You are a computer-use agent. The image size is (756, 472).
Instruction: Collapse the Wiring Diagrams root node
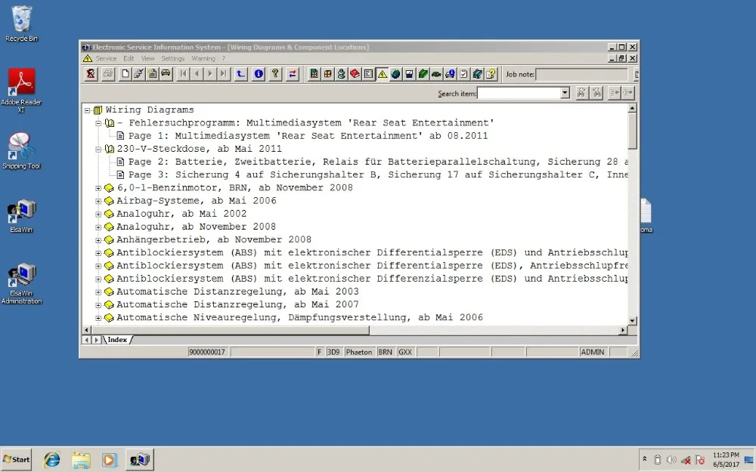[x=87, y=110]
